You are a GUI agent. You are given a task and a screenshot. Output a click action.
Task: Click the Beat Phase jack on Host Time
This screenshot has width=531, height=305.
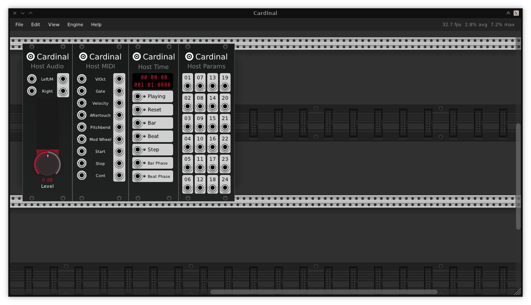click(x=138, y=176)
